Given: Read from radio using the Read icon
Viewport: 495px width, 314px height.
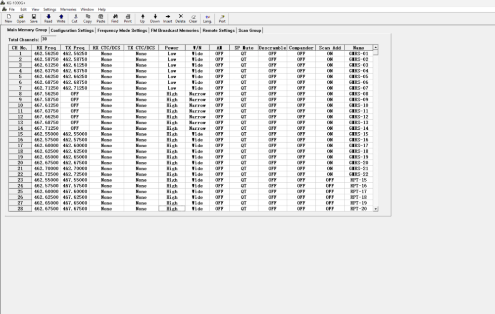Looking at the screenshot, I should [x=48, y=18].
